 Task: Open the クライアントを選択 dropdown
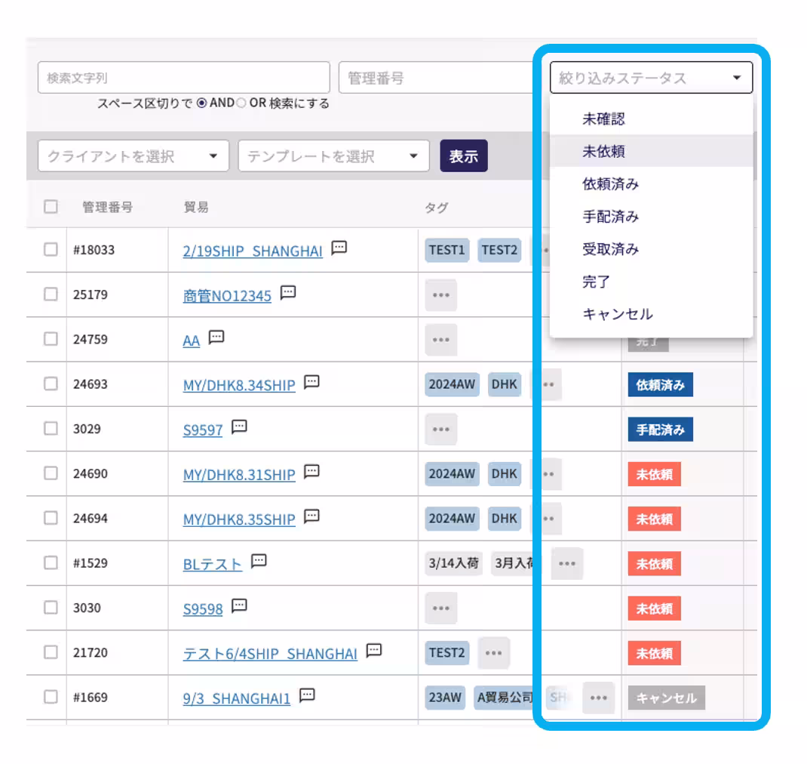point(132,156)
